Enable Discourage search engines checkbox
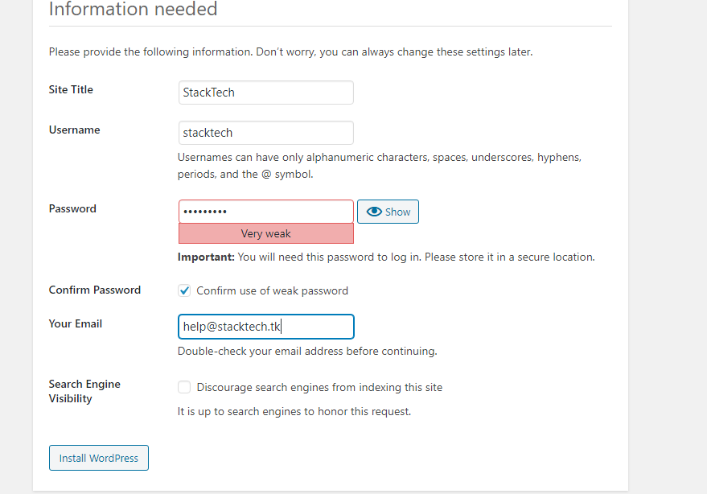Screen dimensions: 707x494 click(x=185, y=387)
